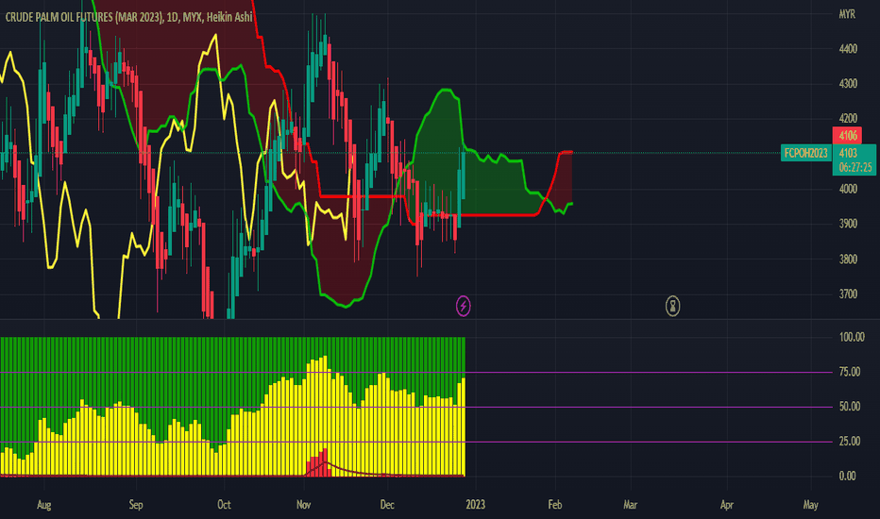The image size is (880, 519).
Task: Click the 3800 price axis label
Action: tap(848, 259)
